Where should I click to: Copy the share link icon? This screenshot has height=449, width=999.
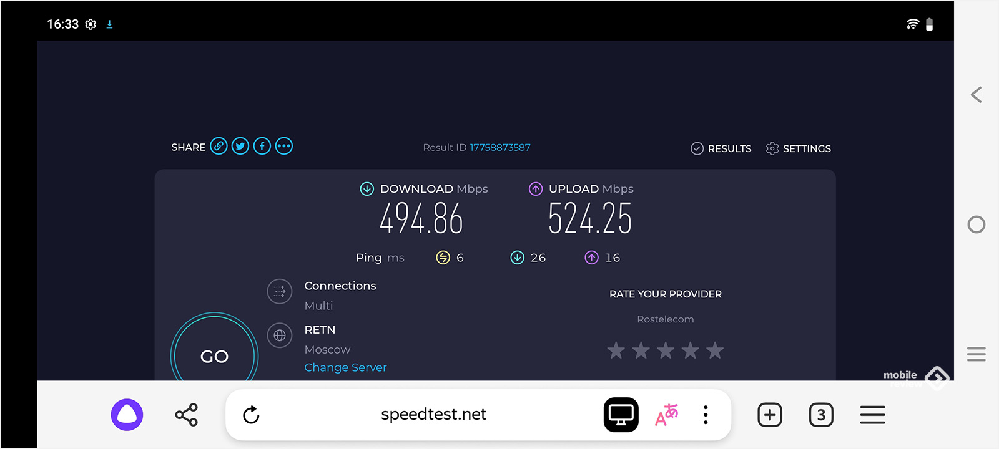[x=219, y=146]
